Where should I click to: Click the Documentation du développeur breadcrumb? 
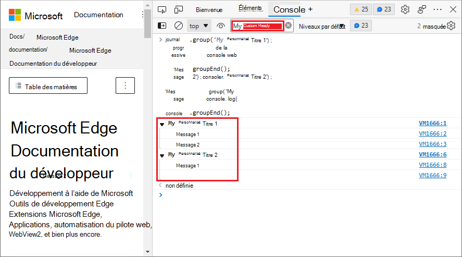point(53,64)
